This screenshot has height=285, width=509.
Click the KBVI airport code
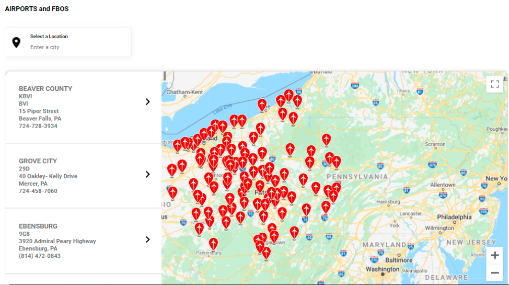(25, 96)
